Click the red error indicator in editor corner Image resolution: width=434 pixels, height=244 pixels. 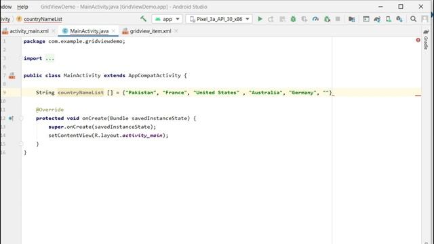418,41
